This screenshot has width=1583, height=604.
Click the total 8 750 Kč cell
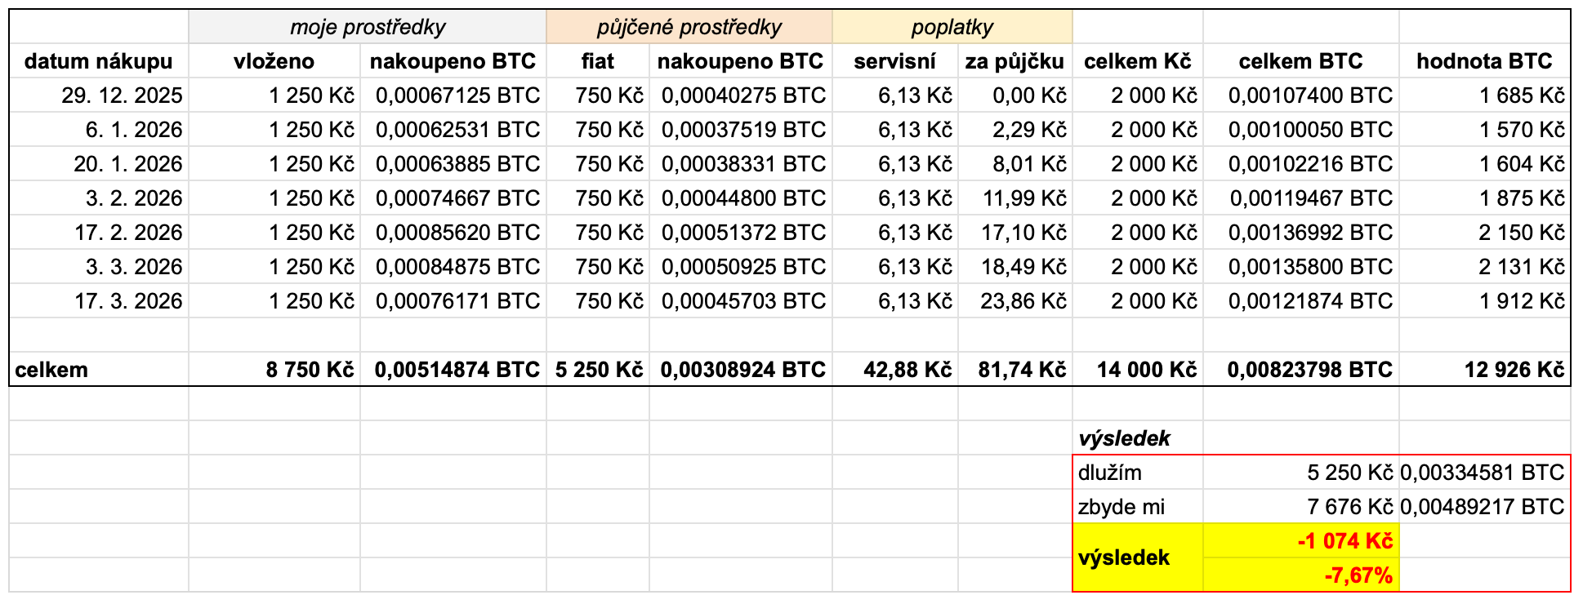[274, 370]
